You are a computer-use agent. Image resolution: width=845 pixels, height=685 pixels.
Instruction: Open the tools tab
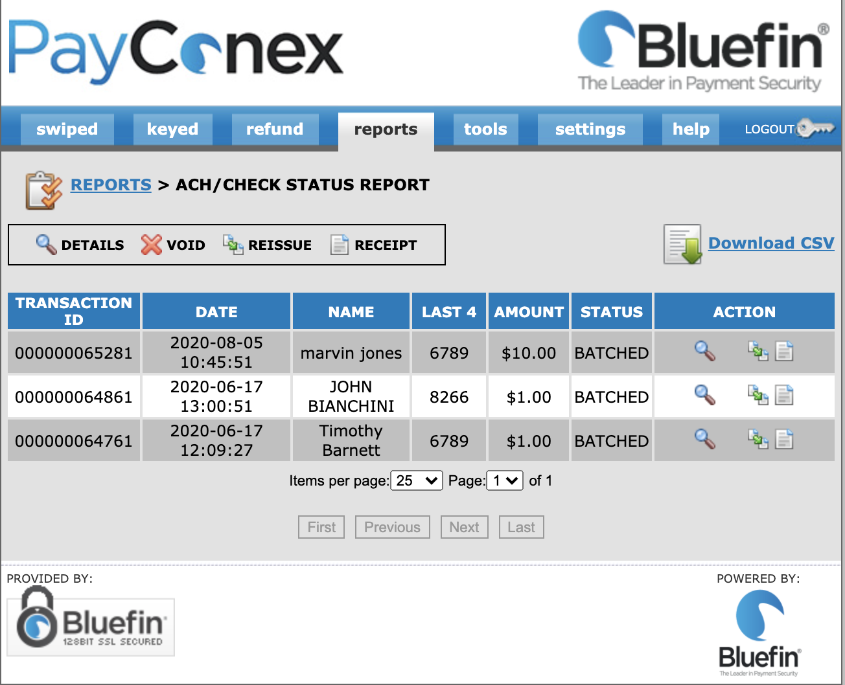pyautogui.click(x=485, y=129)
